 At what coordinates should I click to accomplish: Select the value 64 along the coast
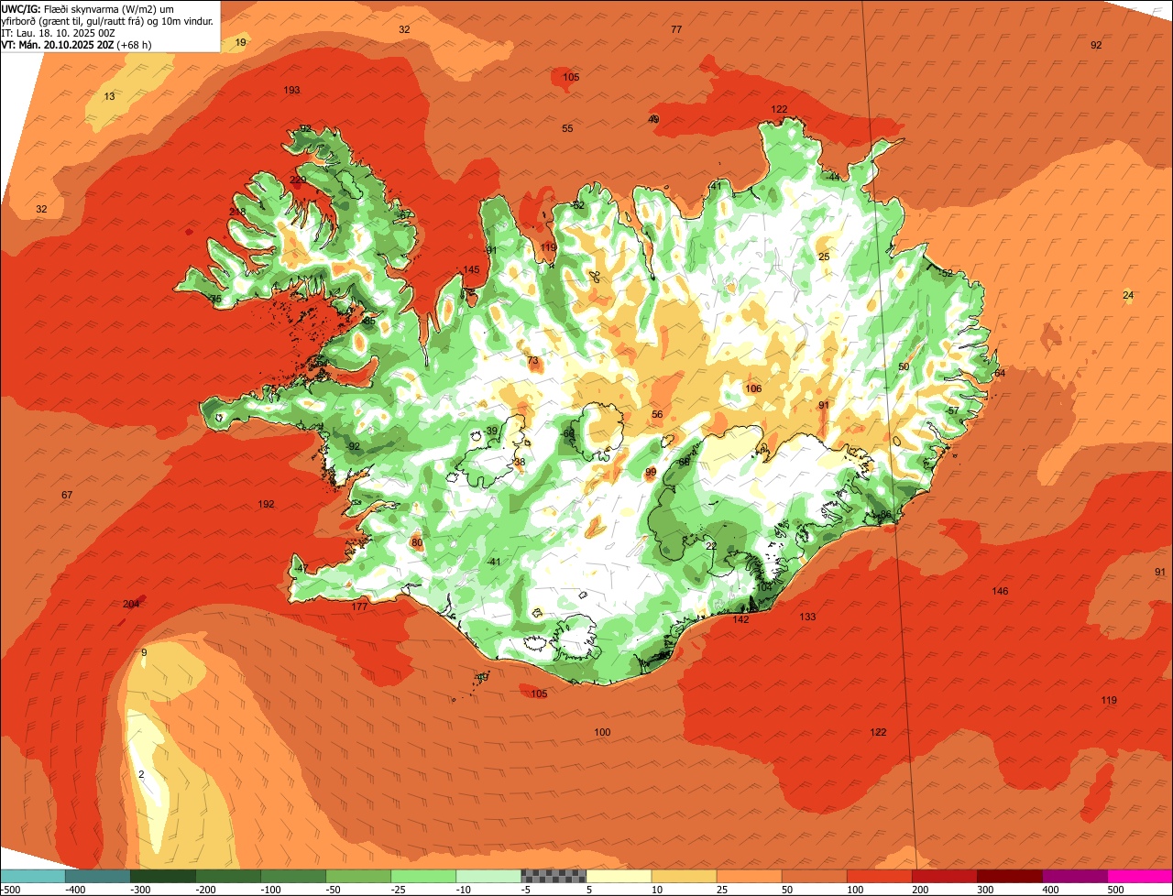[1000, 373]
